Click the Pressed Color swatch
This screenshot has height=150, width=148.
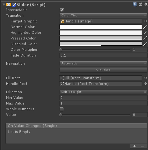(101, 38)
